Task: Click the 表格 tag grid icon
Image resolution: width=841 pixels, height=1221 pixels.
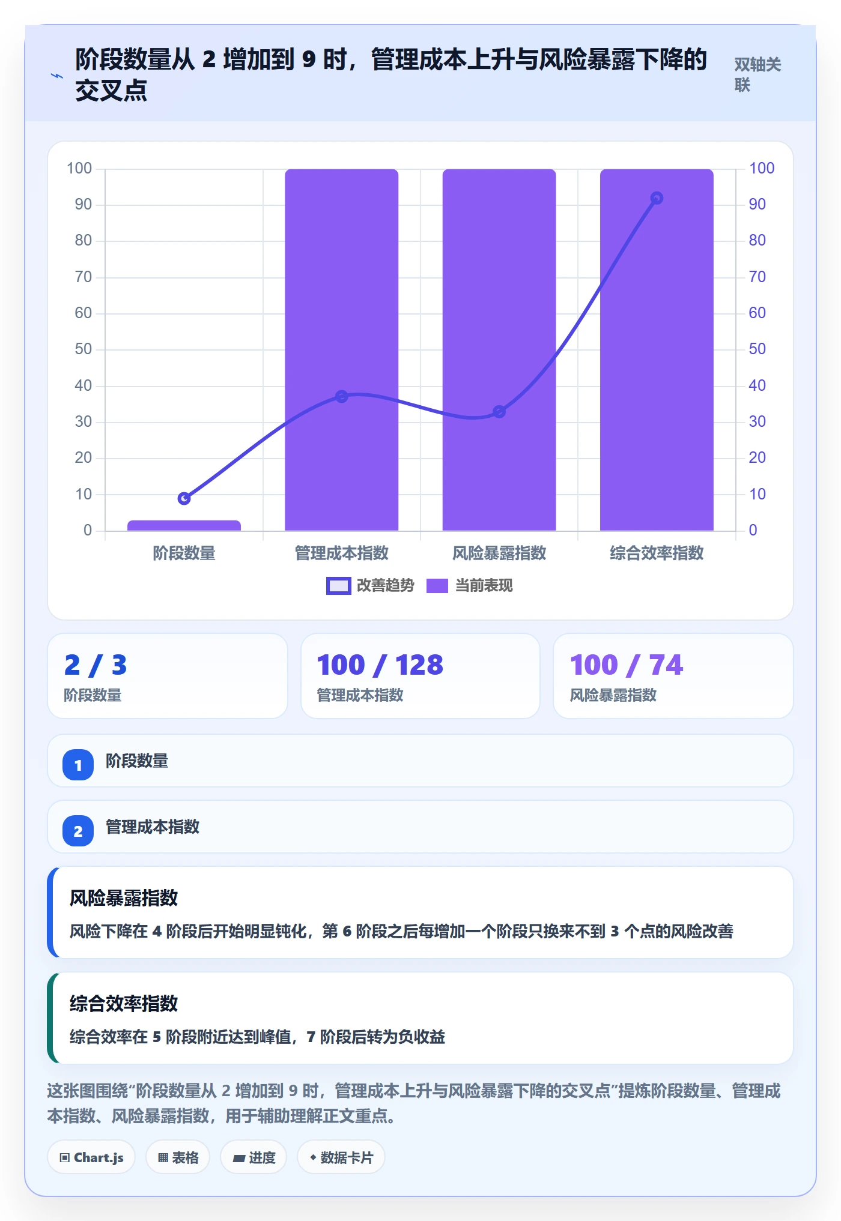Action: 163,1158
